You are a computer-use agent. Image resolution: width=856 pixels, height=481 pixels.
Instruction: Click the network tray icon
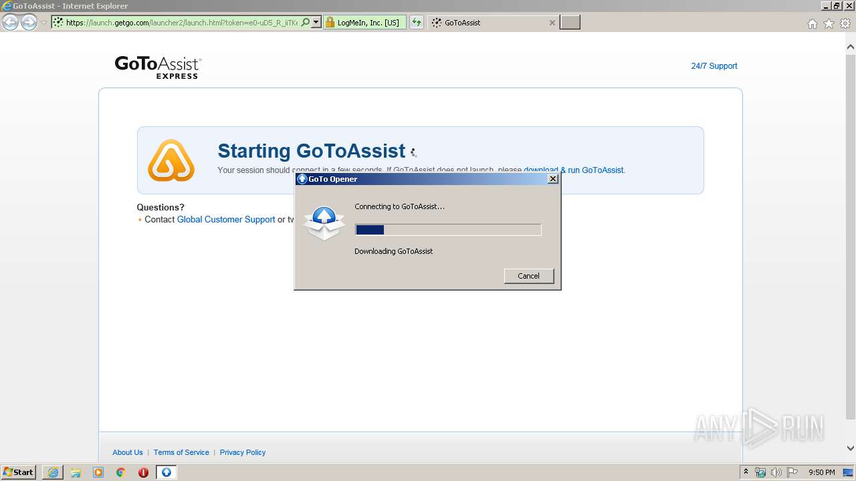[x=760, y=472]
